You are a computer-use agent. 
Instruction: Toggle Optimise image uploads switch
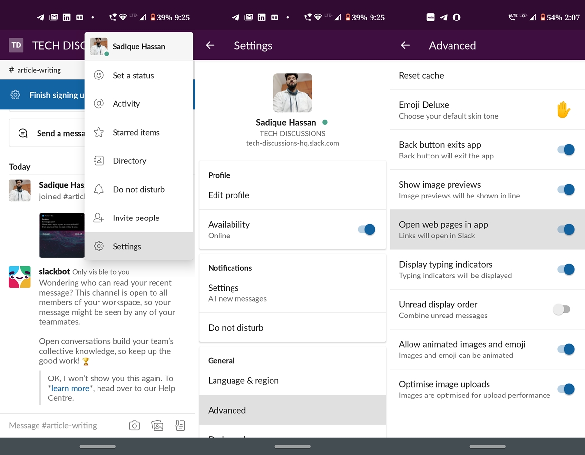[566, 389]
